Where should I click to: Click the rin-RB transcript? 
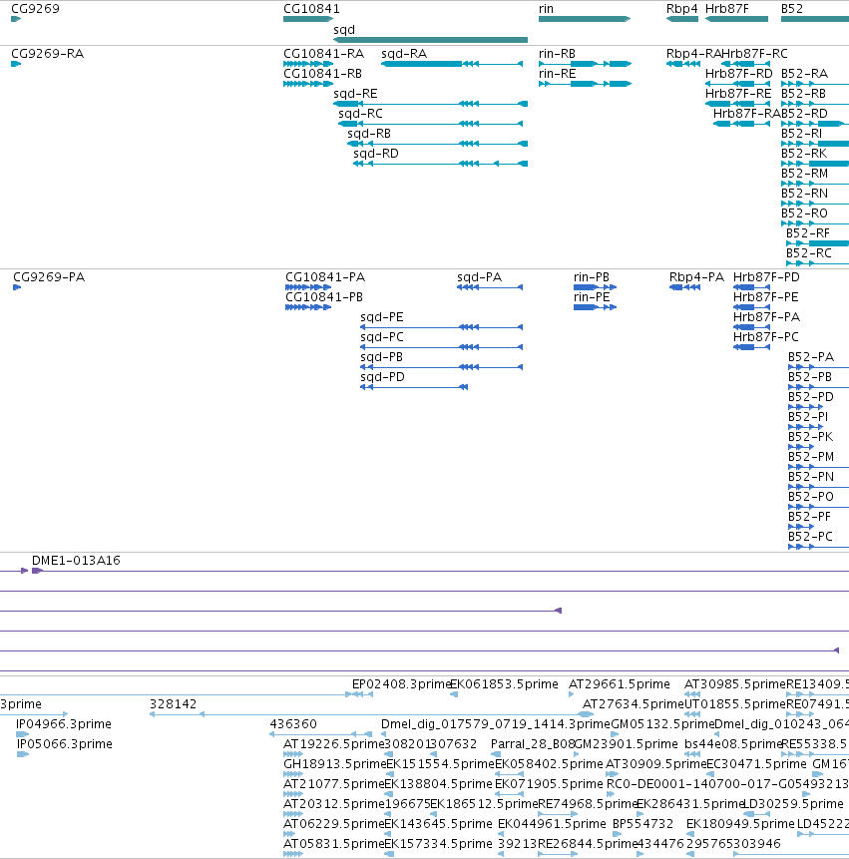tap(585, 64)
